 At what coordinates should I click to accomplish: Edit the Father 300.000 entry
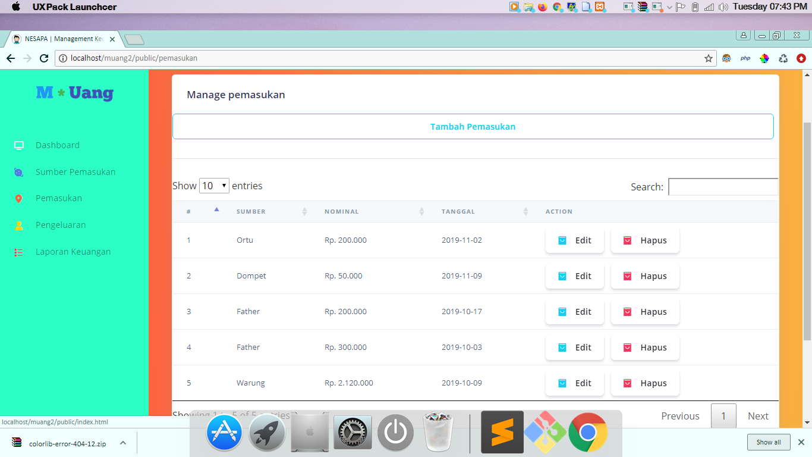pos(575,348)
